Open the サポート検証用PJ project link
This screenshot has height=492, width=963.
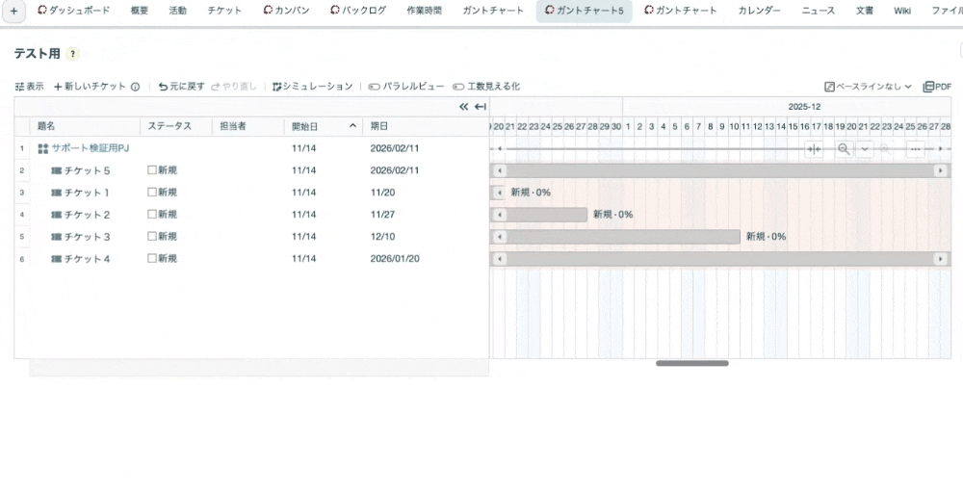coord(90,148)
